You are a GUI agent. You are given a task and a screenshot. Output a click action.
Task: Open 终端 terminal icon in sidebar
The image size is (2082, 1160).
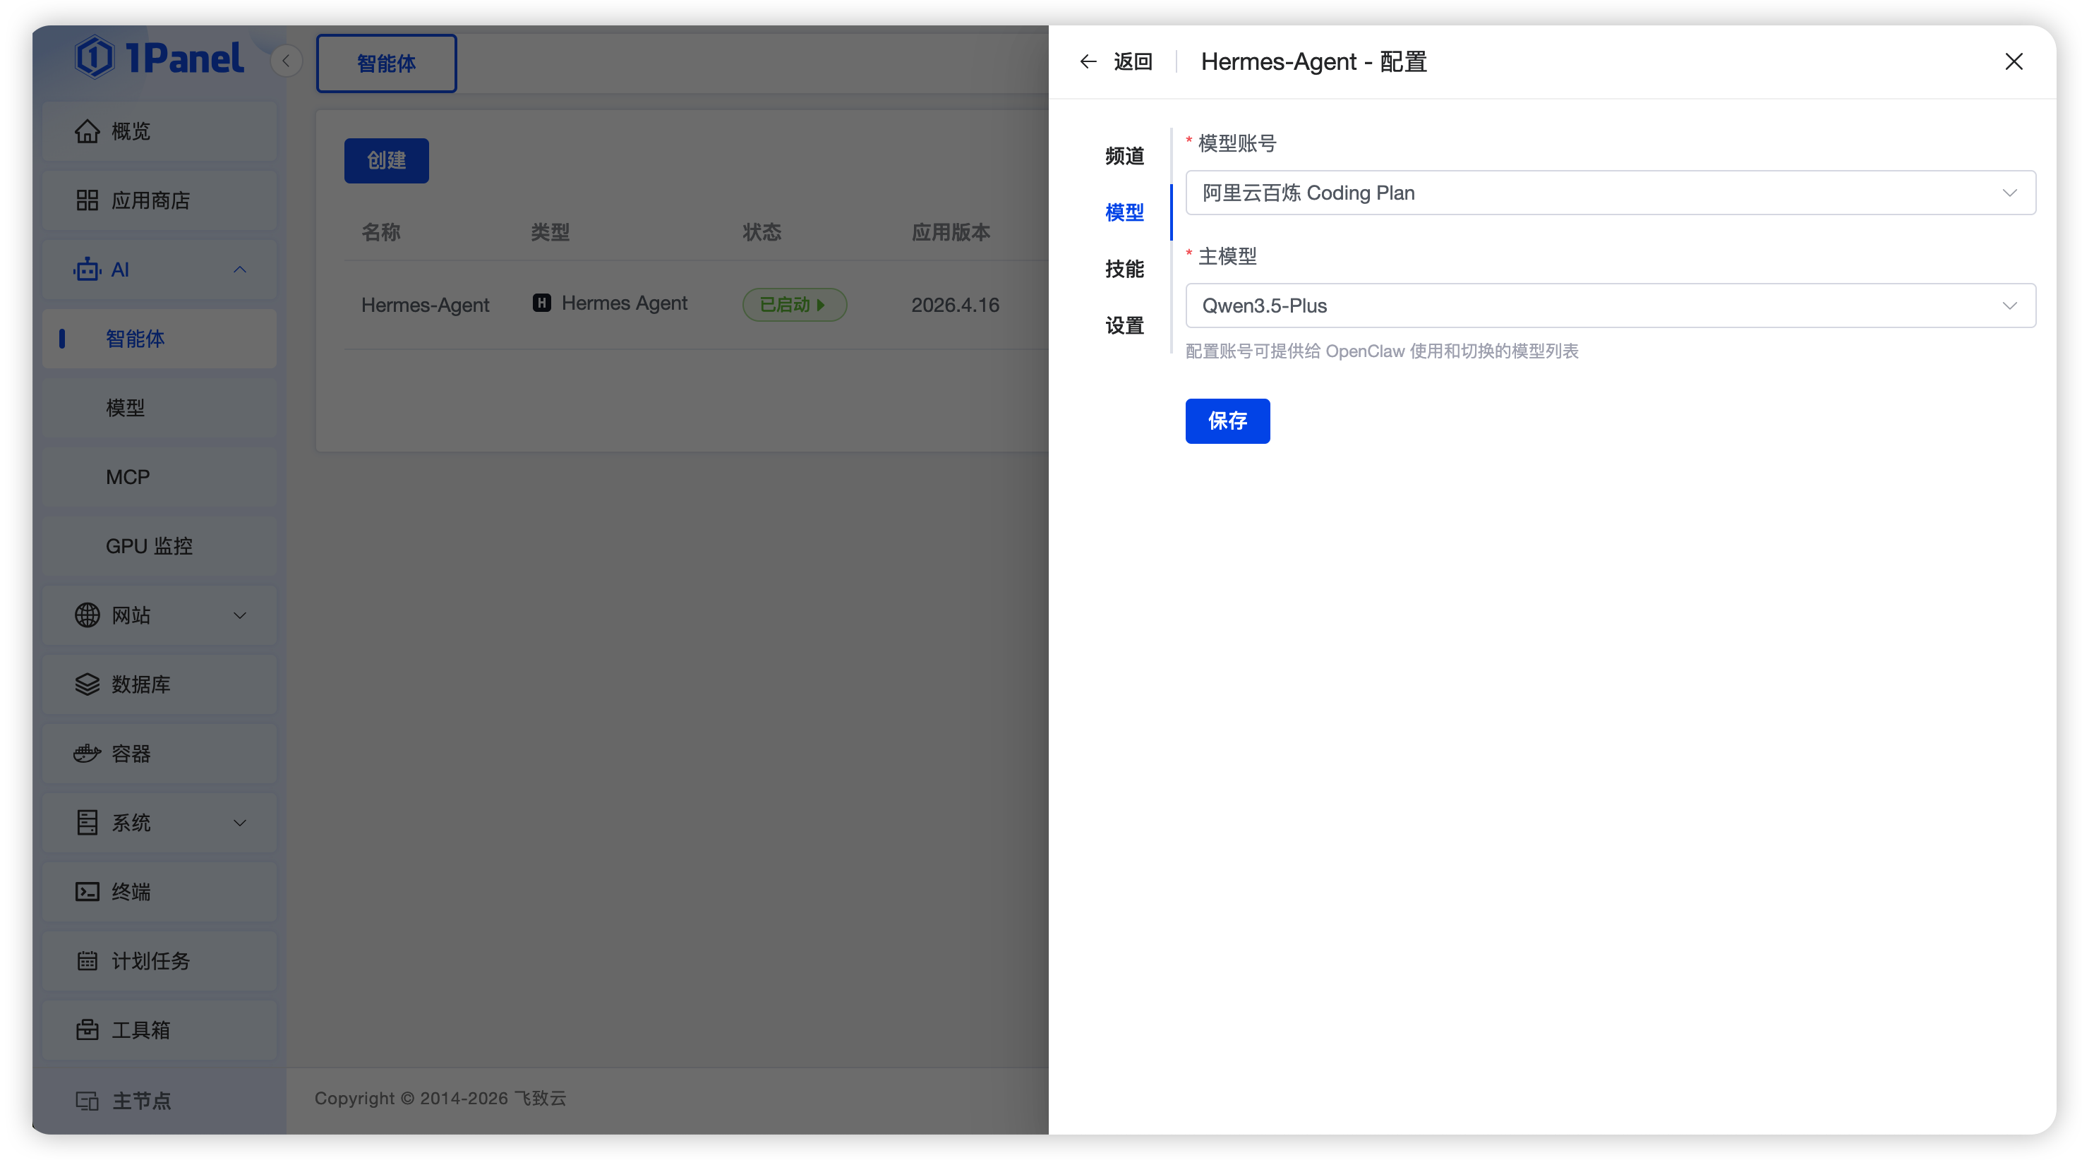pos(88,892)
